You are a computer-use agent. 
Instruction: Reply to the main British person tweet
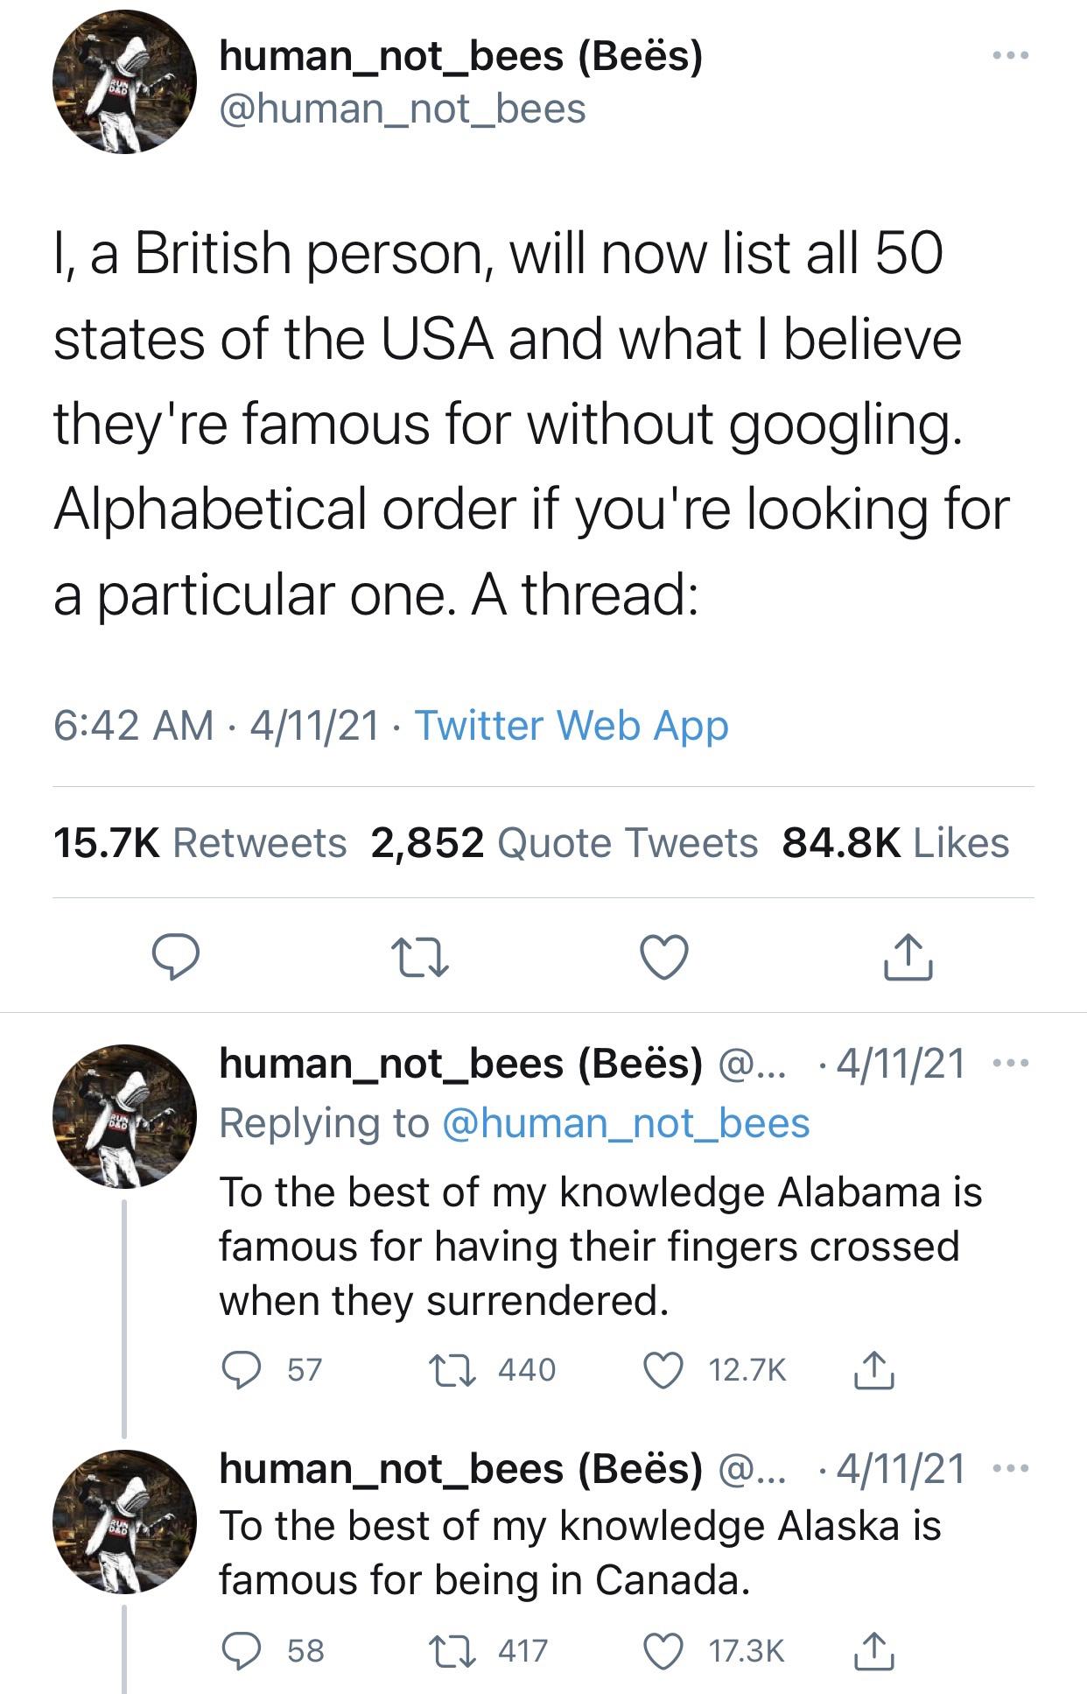pos(176,957)
